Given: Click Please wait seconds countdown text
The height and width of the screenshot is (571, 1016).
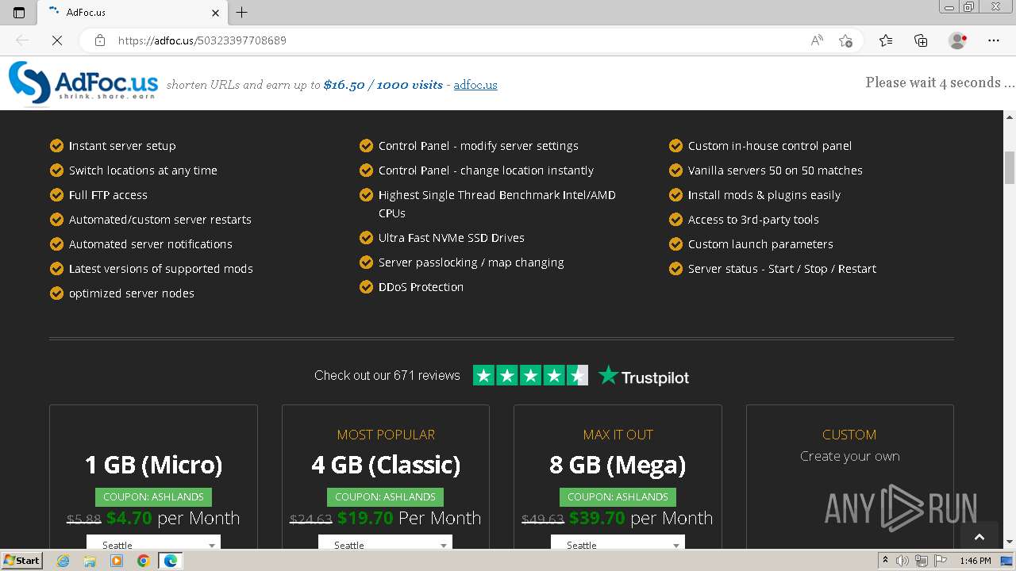Looking at the screenshot, I should [940, 82].
